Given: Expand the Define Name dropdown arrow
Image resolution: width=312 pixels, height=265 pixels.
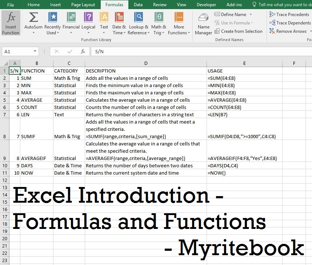Looking at the screenshot, I should 250,15.
